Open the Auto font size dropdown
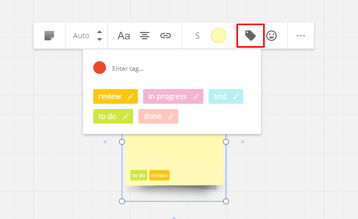Image resolution: width=358 pixels, height=219 pixels. (81, 36)
